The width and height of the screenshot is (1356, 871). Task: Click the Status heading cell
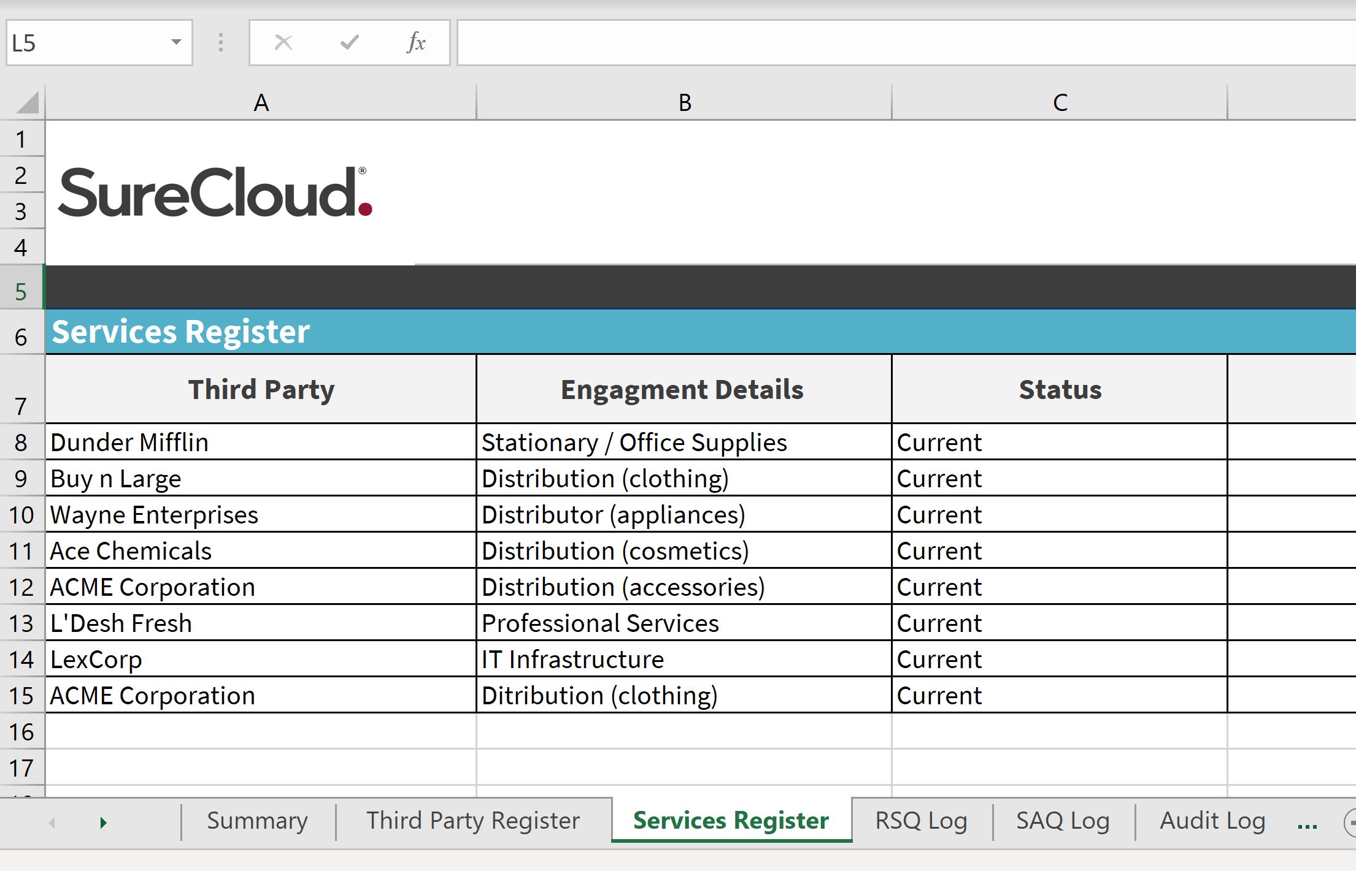(x=1060, y=389)
